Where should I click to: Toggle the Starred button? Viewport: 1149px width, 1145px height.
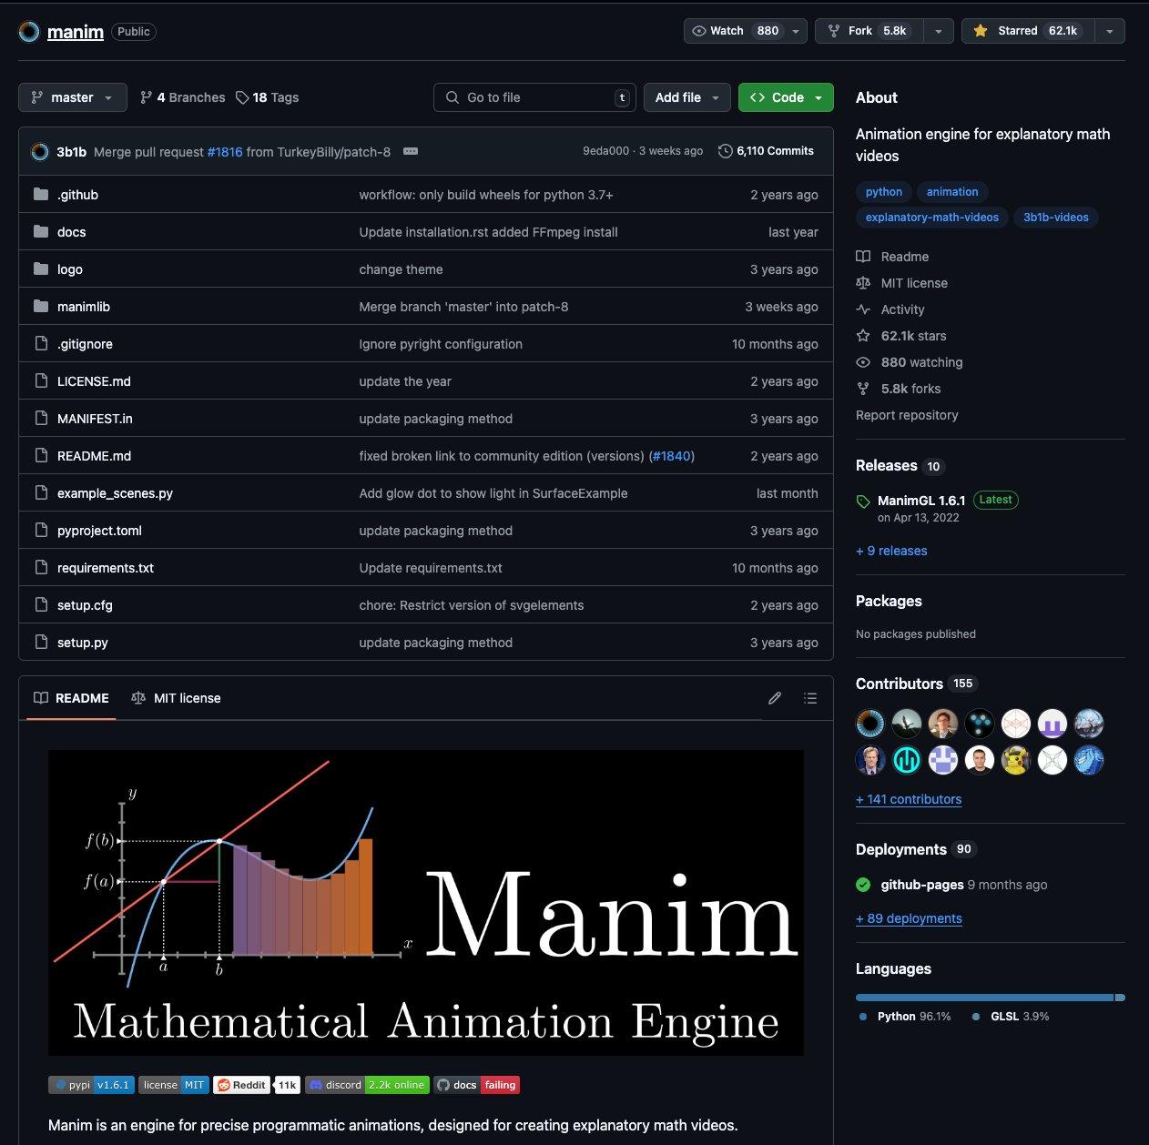pyautogui.click(x=1028, y=31)
